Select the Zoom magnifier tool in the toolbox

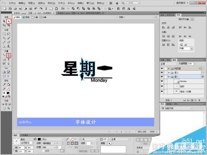[9, 108]
